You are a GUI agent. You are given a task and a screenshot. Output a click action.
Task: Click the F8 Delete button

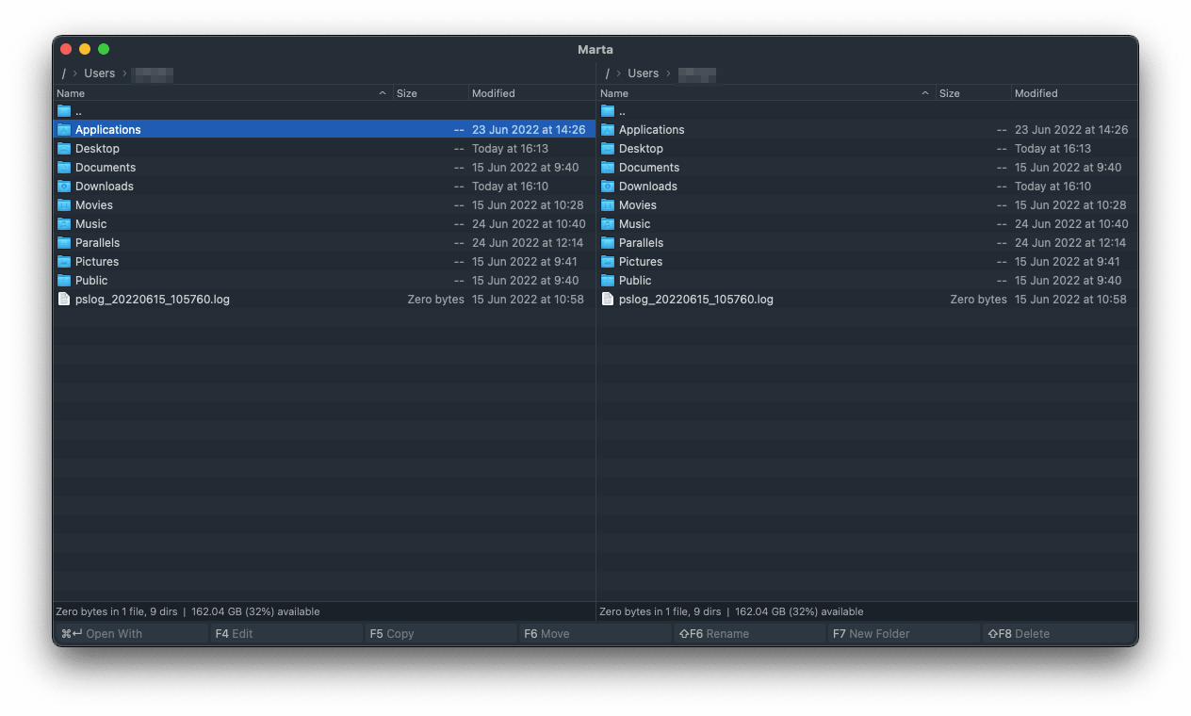(1059, 633)
